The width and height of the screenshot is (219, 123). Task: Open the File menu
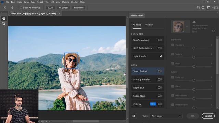(x=8, y=2)
